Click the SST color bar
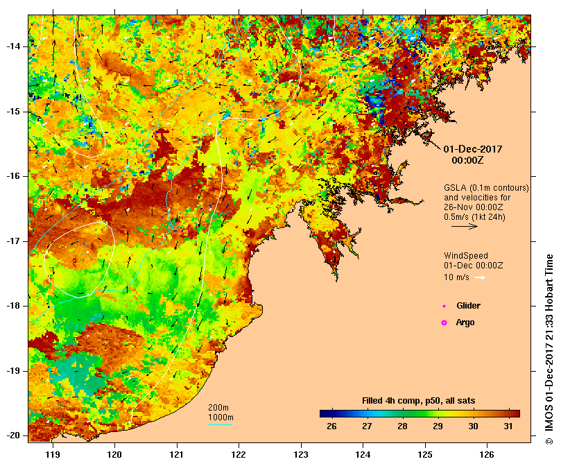This screenshot has height=466, width=561. (420, 414)
